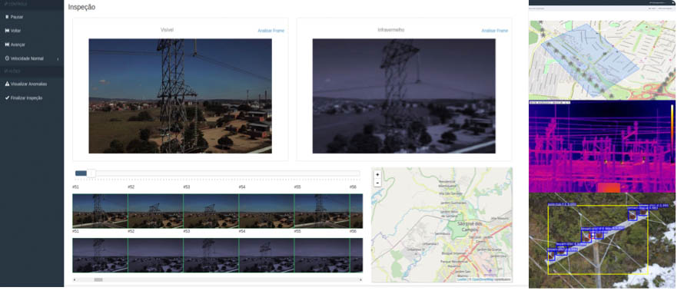Select visible thumbnail frame #52

click(x=155, y=211)
